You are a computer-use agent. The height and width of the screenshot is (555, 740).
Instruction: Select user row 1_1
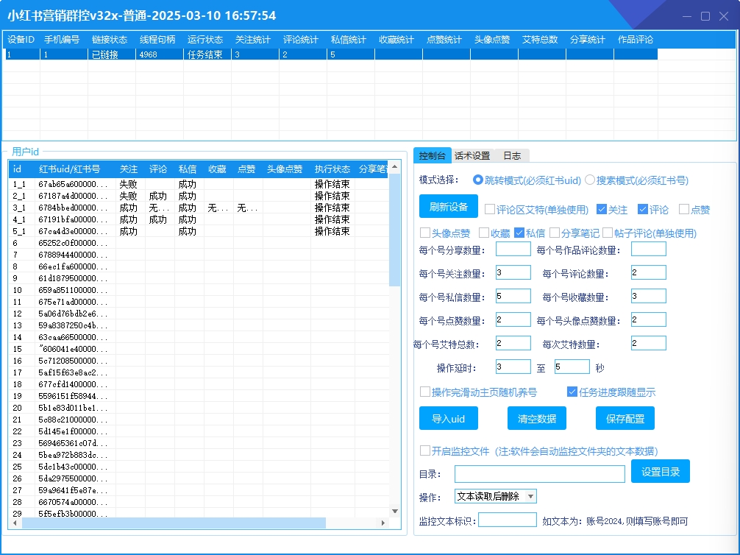pos(198,184)
